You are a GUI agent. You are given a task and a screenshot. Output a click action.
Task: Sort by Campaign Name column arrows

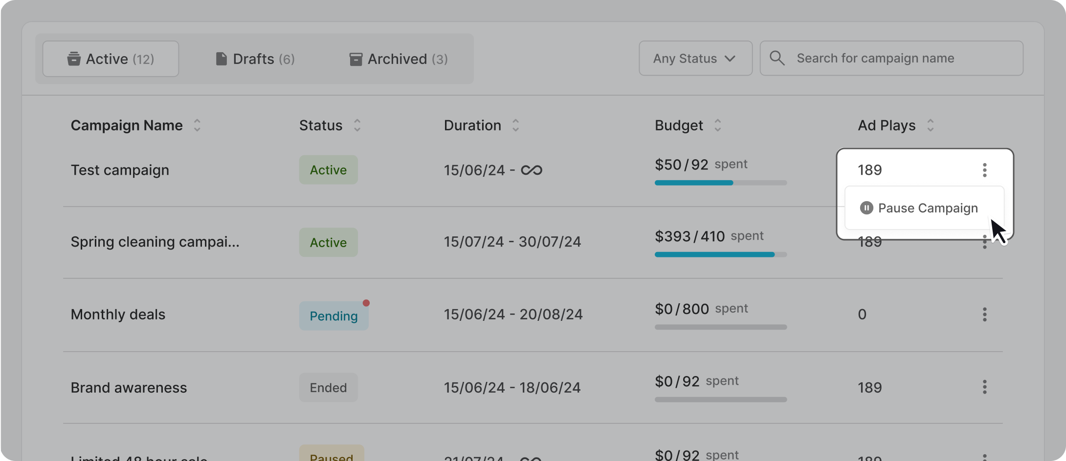click(197, 126)
